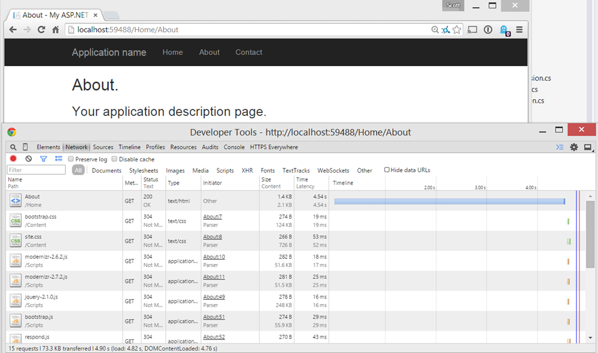Check Hide data URLs
This screenshot has width=598, height=353.
[x=387, y=170]
